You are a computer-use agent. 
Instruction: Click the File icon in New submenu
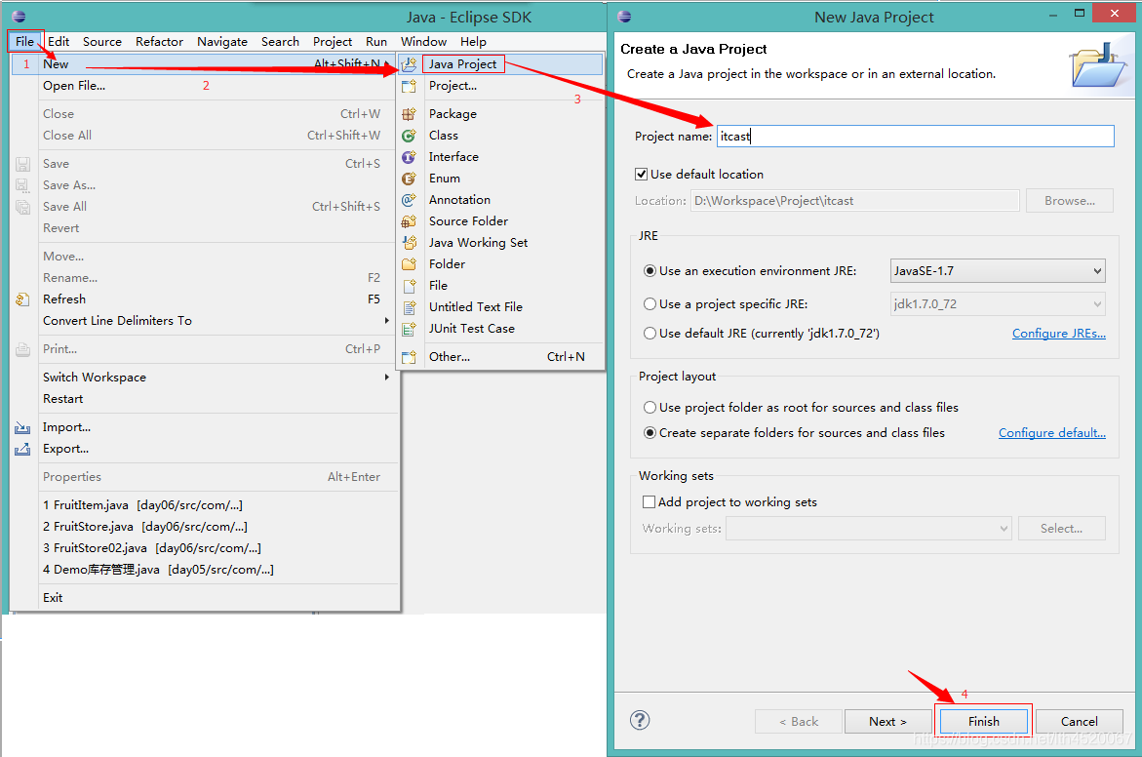pyautogui.click(x=410, y=286)
